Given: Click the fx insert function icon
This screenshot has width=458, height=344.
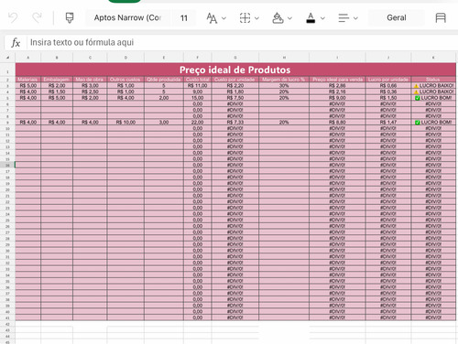Looking at the screenshot, I should coord(16,43).
